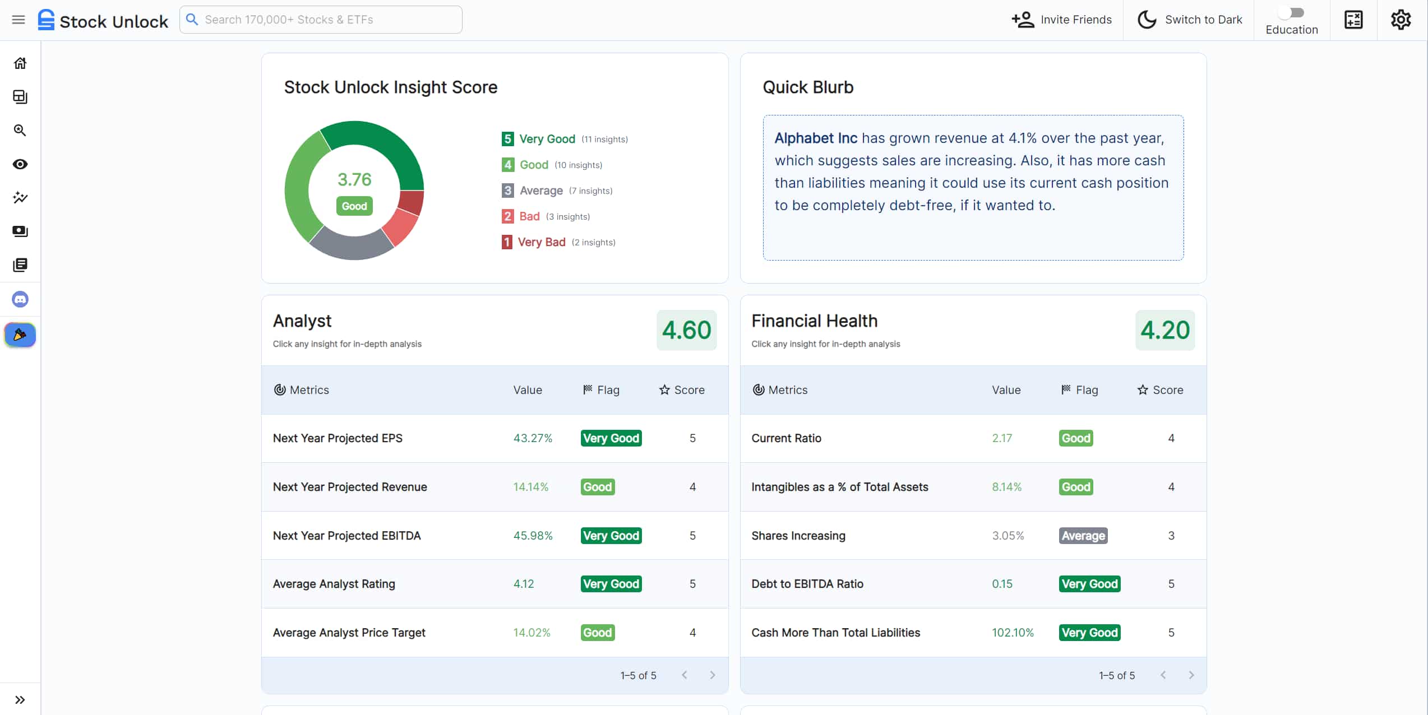
Task: Open the video library sidebar icon
Action: 20,231
